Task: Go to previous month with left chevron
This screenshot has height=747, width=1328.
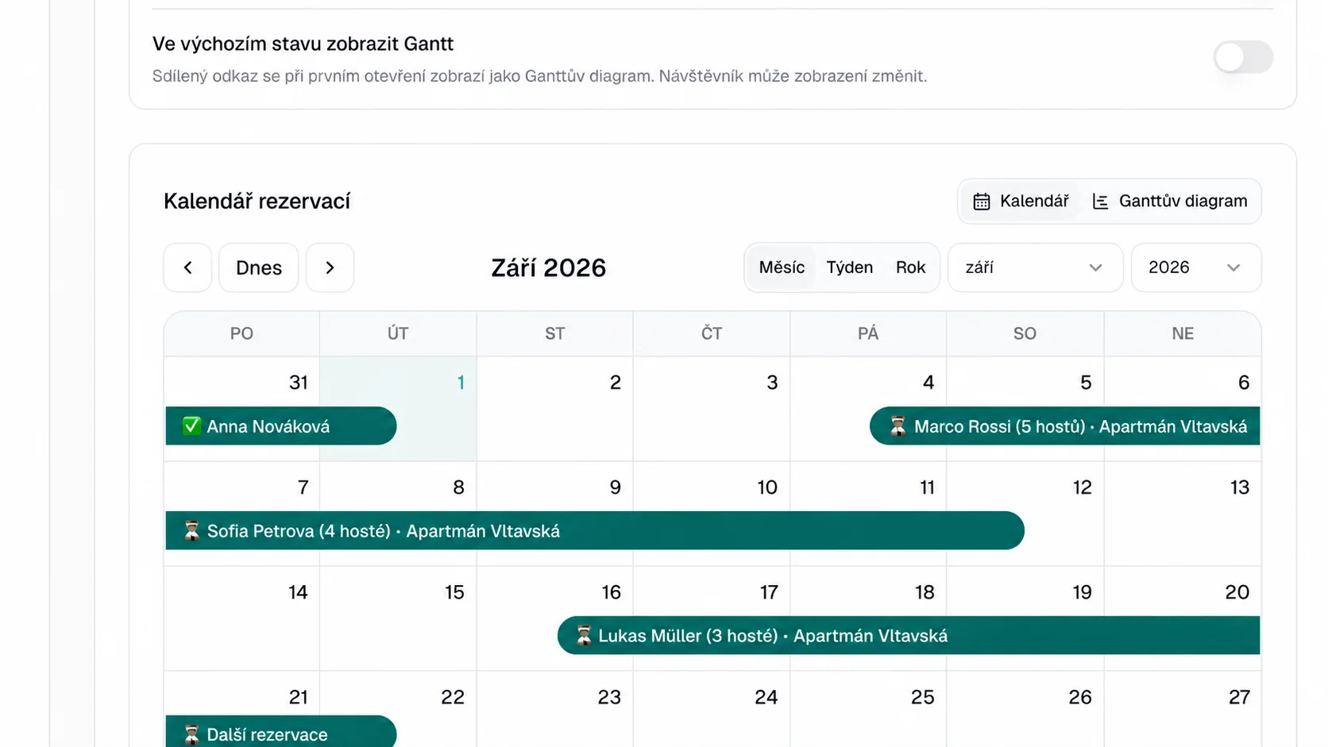Action: tap(187, 268)
